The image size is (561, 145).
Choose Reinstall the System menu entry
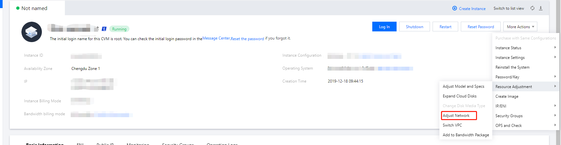click(x=512, y=67)
